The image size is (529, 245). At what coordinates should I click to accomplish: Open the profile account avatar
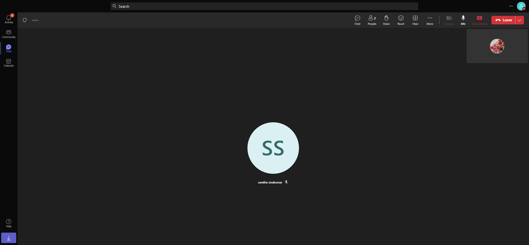tap(521, 6)
